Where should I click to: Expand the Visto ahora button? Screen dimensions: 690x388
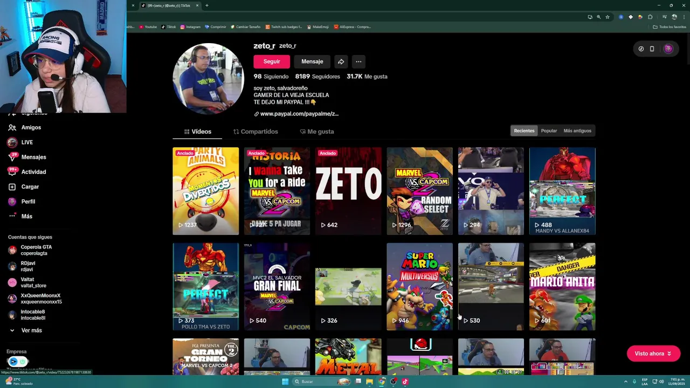point(653,354)
